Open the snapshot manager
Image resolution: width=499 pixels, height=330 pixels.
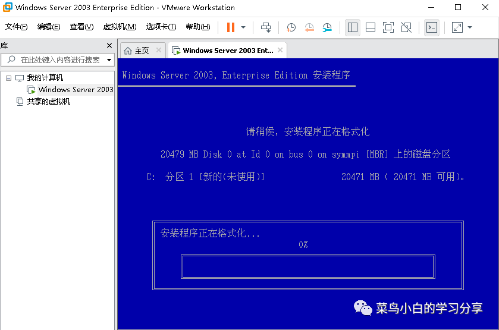click(x=327, y=27)
